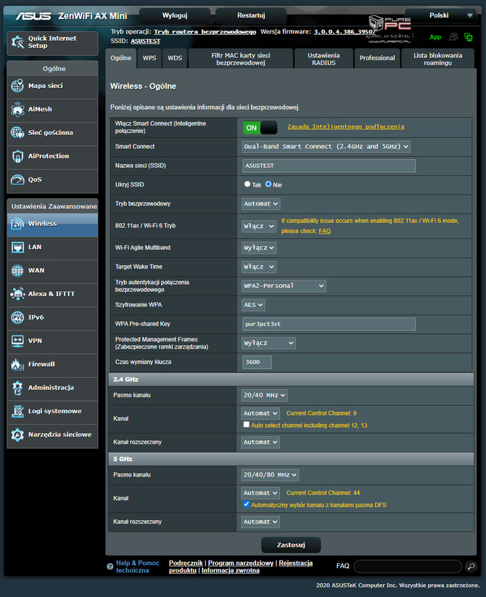Open Protected Management Frames dropdown
This screenshot has height=597, width=486.
tap(268, 343)
